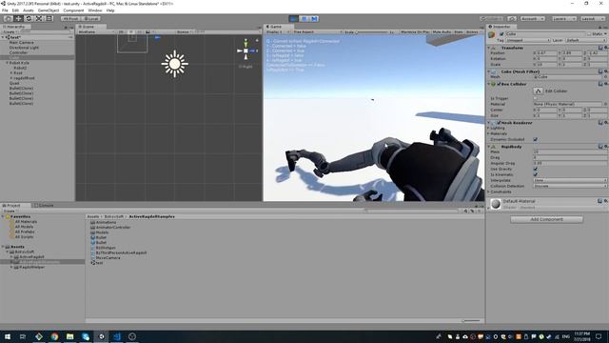Click the Add Component button
The image size is (609, 343).
(546, 220)
